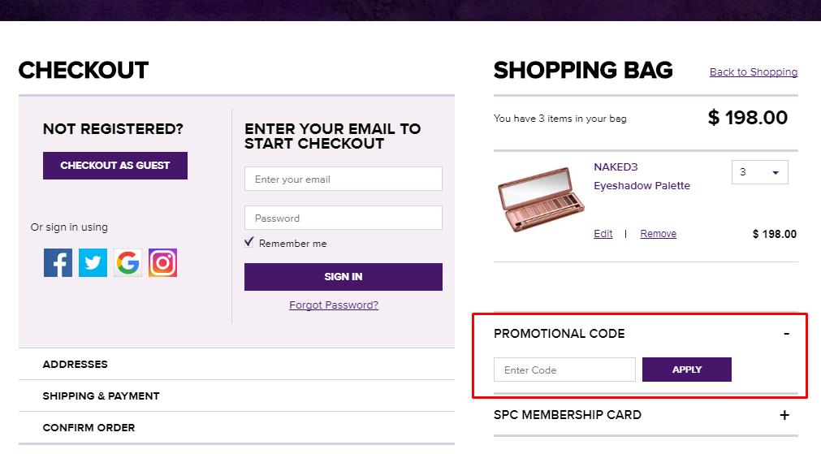Click the email input field
Image resolution: width=821 pixels, height=454 pixels.
(x=343, y=179)
